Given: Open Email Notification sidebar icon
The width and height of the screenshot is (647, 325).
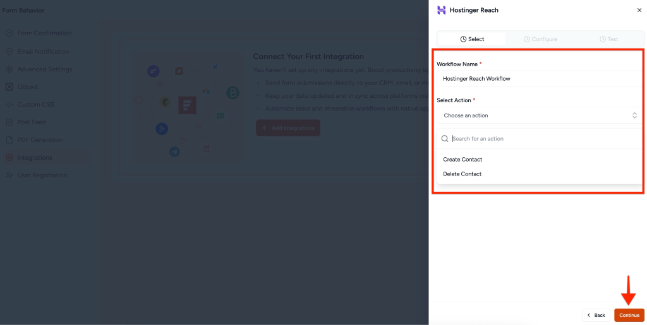Looking at the screenshot, I should (9, 52).
